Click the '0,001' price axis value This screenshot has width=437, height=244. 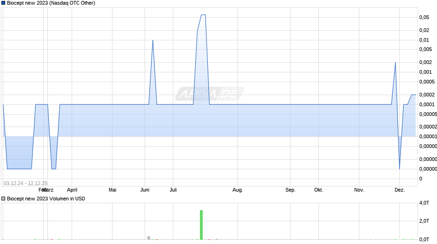point(425,72)
